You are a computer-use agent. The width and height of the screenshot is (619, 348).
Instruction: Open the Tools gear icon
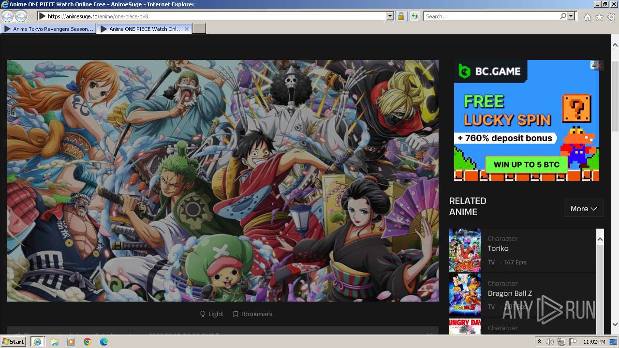[x=611, y=17]
